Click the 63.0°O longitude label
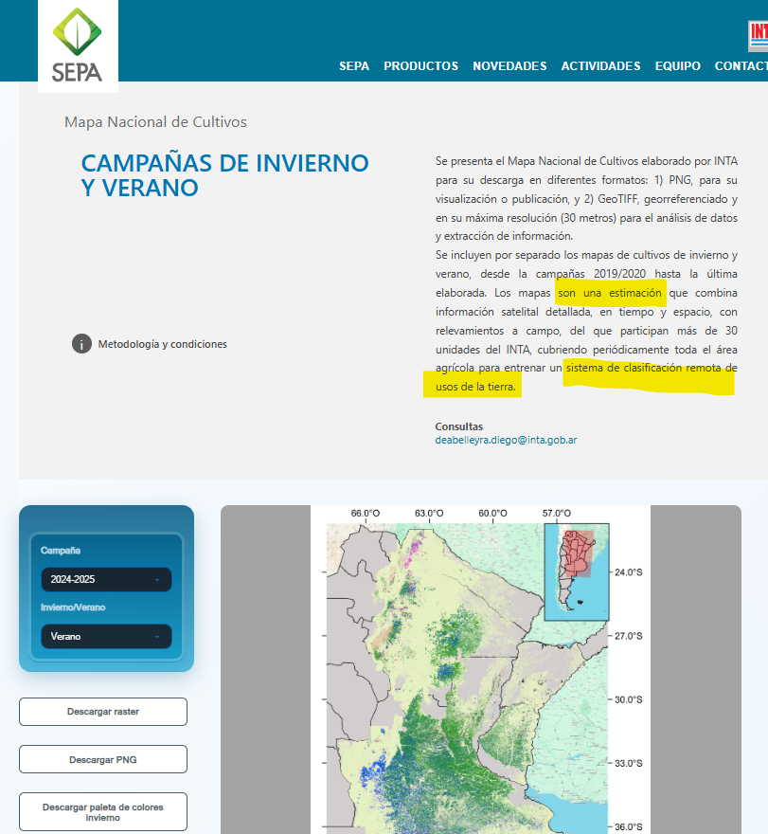 pyautogui.click(x=429, y=514)
